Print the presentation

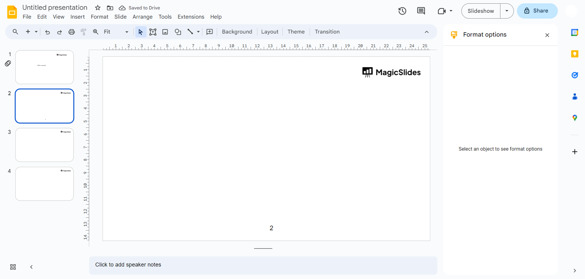coord(71,32)
